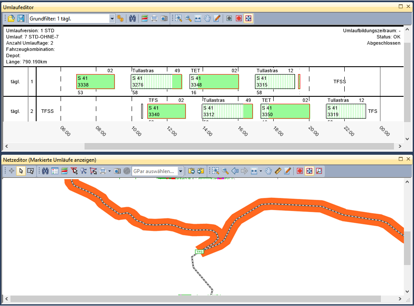Click the printer icon in Umlaufeditor toolbar
This screenshot has height=306, width=414.
pyautogui.click(x=154, y=18)
